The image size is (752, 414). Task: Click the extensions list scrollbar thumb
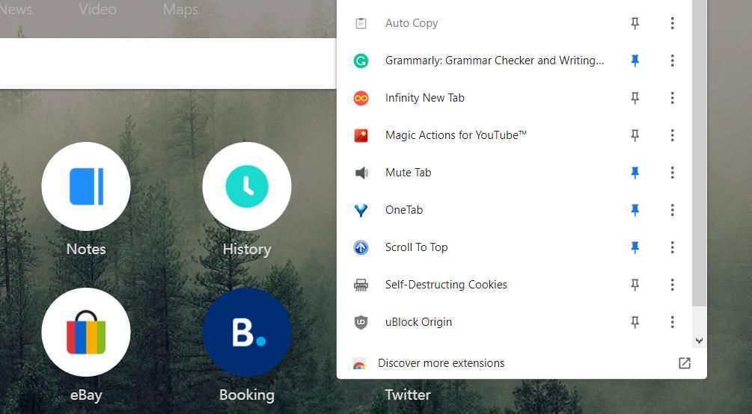click(699, 153)
